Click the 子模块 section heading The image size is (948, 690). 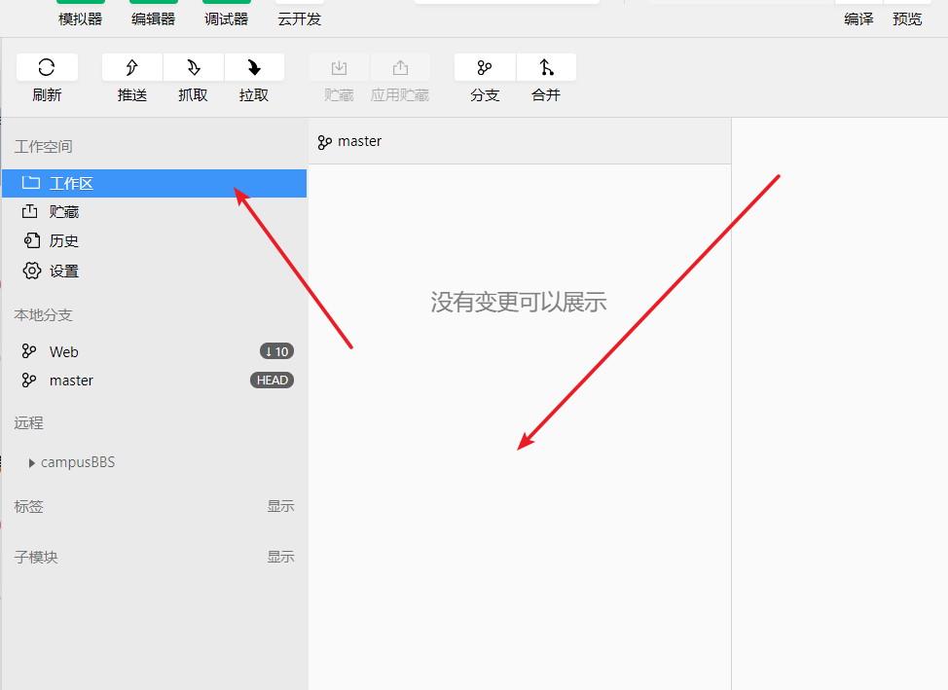[x=36, y=557]
